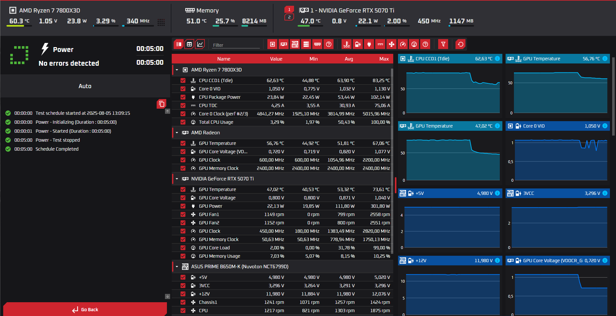Collapse the NVIDIA GeForce RTX 5070 Ti group
The width and height of the screenshot is (616, 316).
pos(177,179)
